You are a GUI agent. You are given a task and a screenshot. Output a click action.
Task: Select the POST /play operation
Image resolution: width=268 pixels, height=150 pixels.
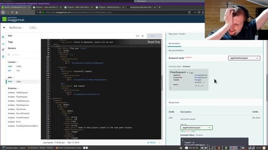coord(23,82)
